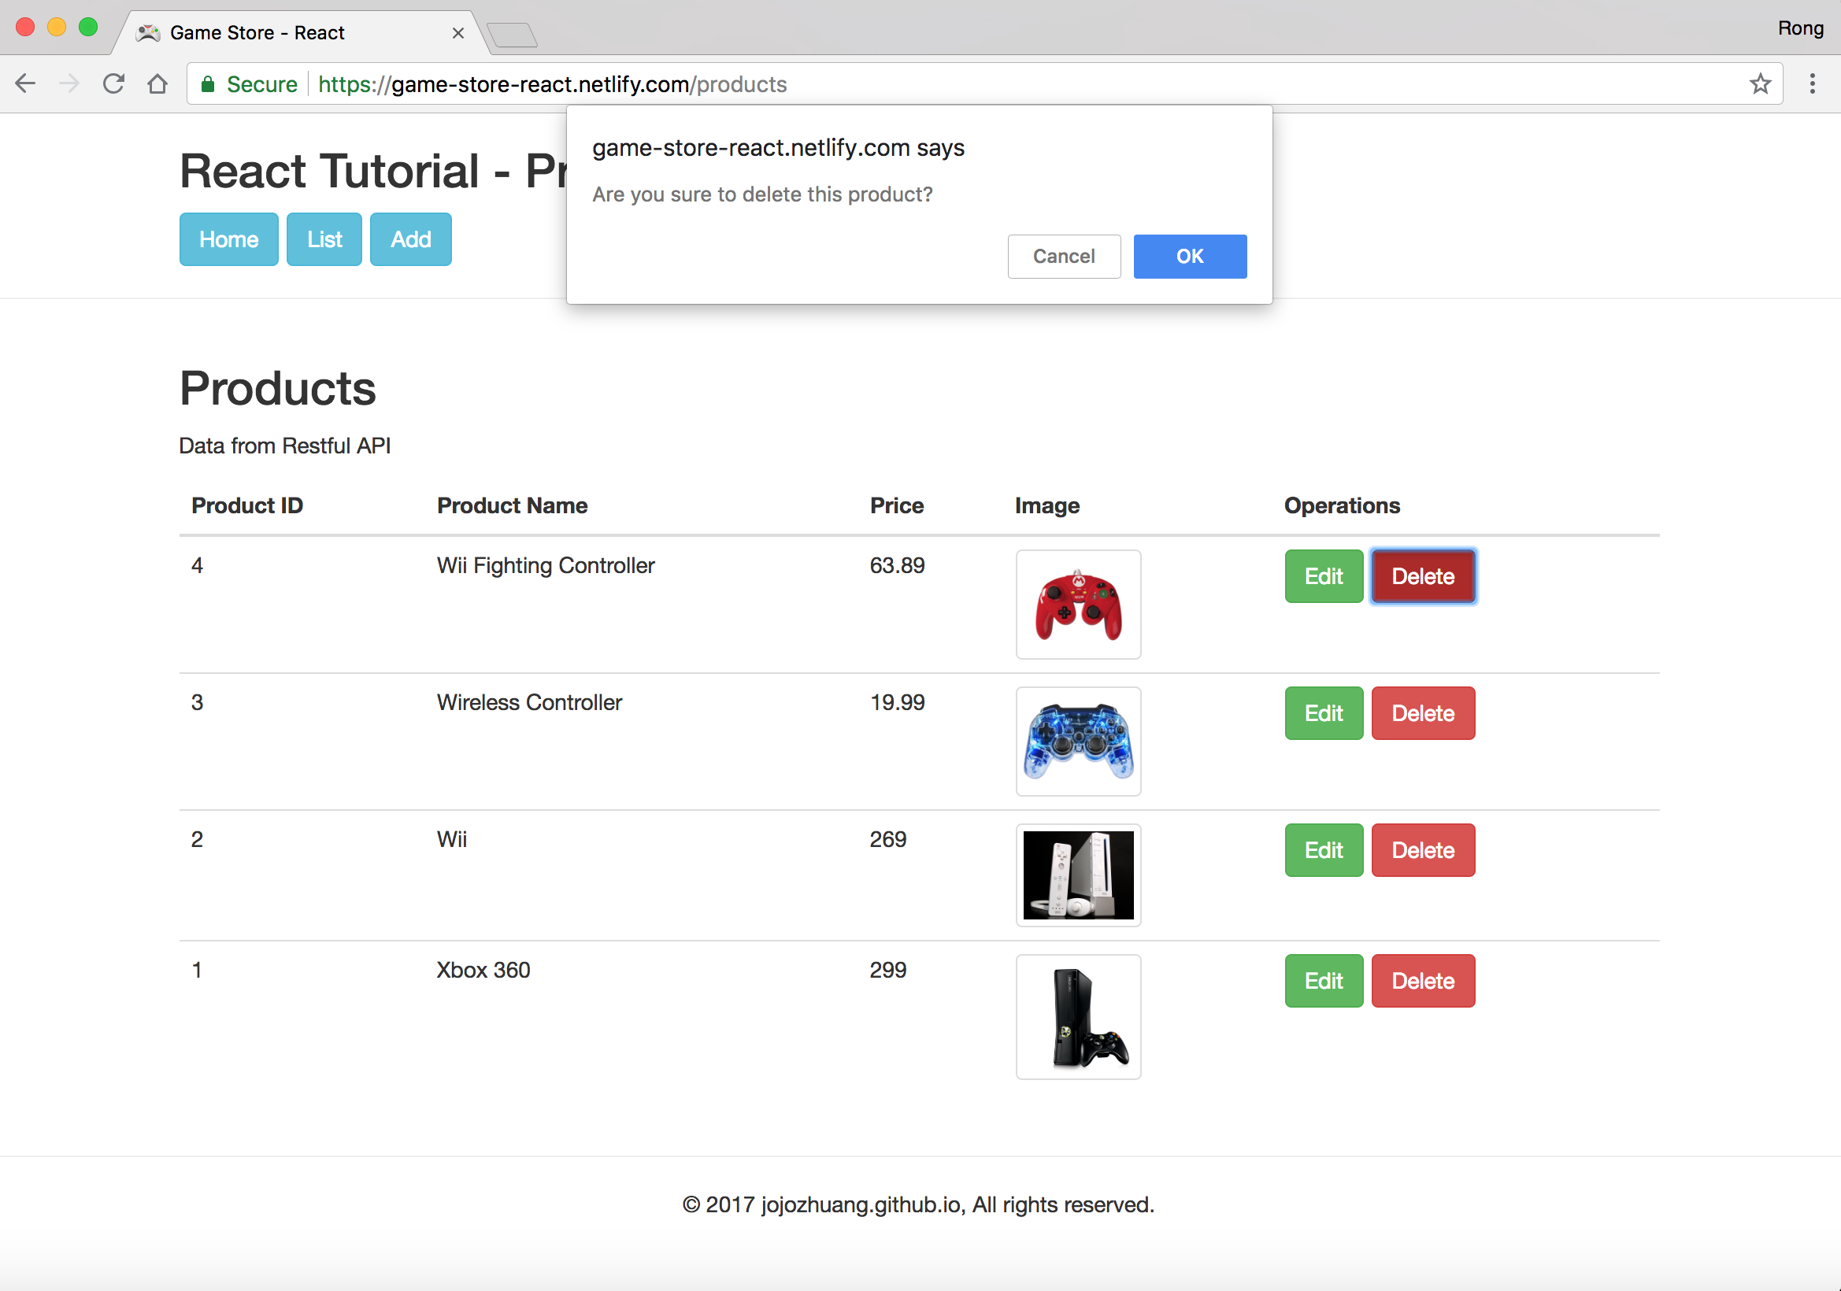Screen dimensions: 1841x1291
Task: Cancel the delete confirmation dialog
Action: pyautogui.click(x=1064, y=257)
